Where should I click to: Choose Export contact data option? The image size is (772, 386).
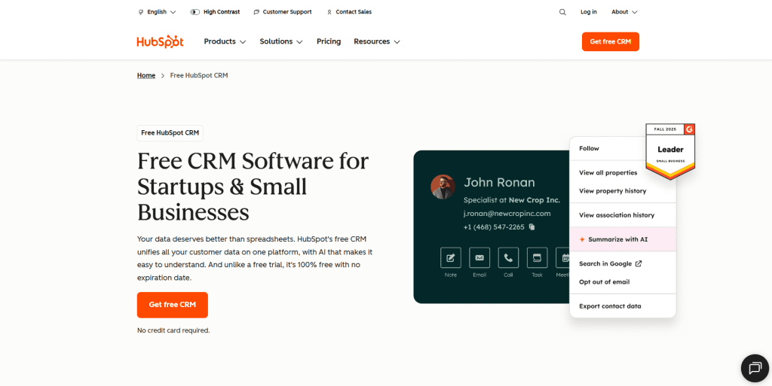coord(610,306)
